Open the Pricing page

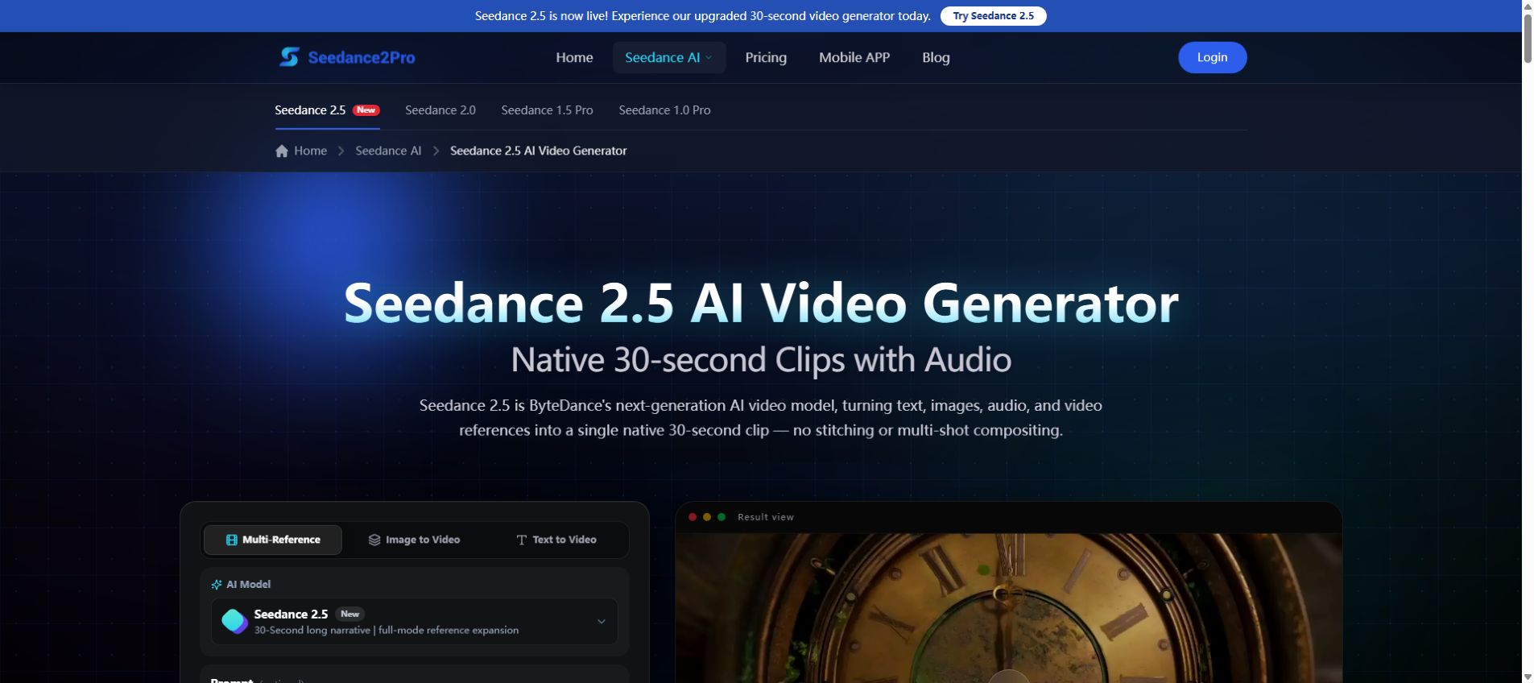[x=766, y=57]
